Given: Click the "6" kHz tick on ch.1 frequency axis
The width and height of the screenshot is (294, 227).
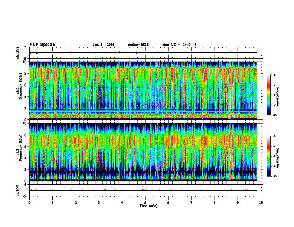Looking at the screenshot, I should [x=26, y=85].
